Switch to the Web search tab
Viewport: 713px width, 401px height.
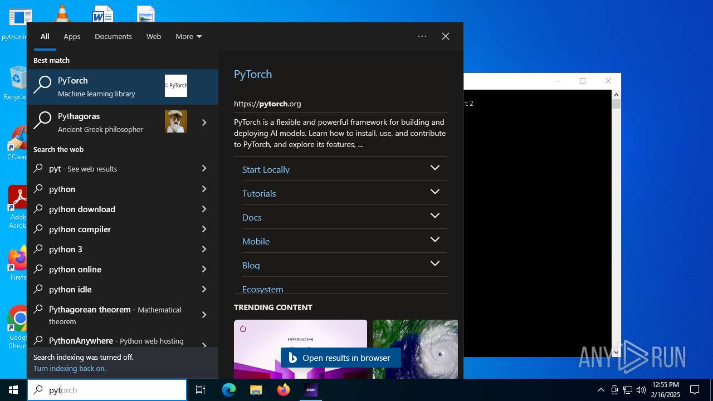154,36
